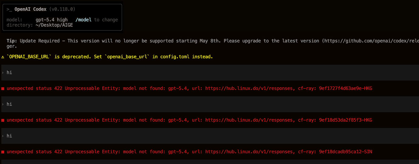The height and width of the screenshot is (164, 419).
Task: Click the ~/Desktop/AIGE directory path
Action: click(x=54, y=25)
